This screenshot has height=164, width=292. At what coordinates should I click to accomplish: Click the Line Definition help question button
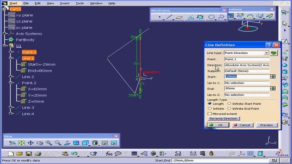click(x=269, y=45)
